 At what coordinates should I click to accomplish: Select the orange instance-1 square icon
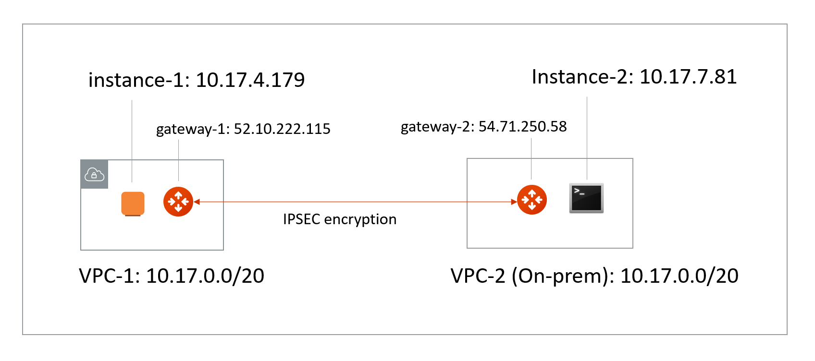coord(133,204)
